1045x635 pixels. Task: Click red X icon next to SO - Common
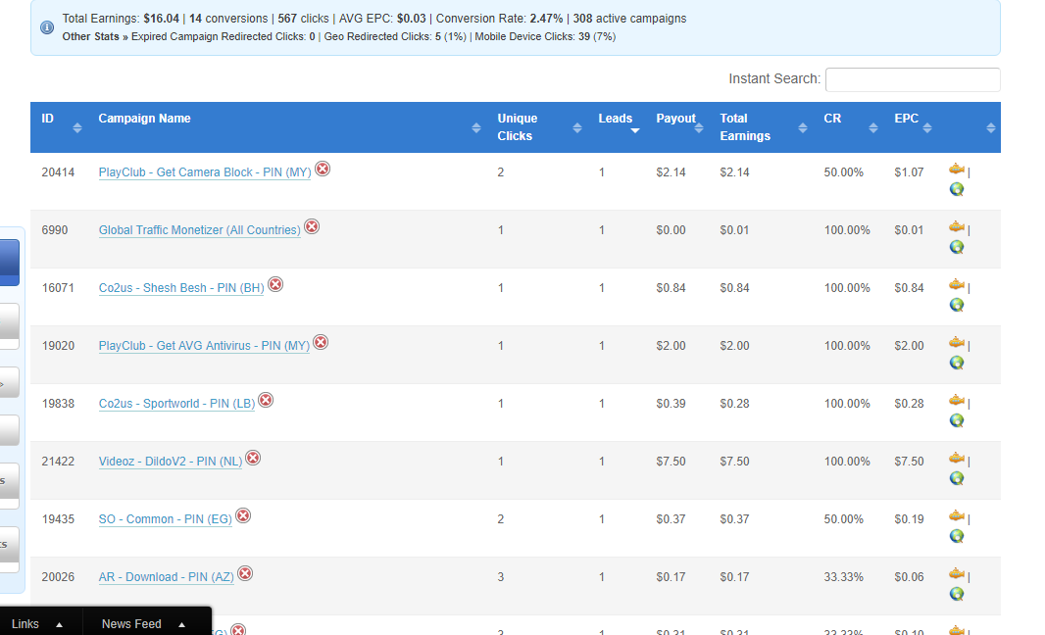[243, 515]
